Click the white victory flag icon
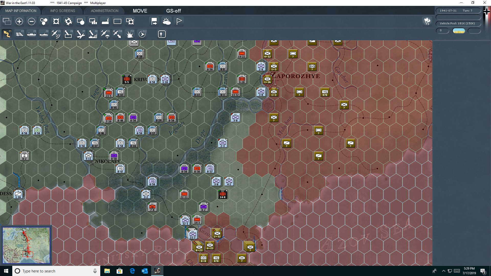The height and width of the screenshot is (276, 491). (179, 21)
